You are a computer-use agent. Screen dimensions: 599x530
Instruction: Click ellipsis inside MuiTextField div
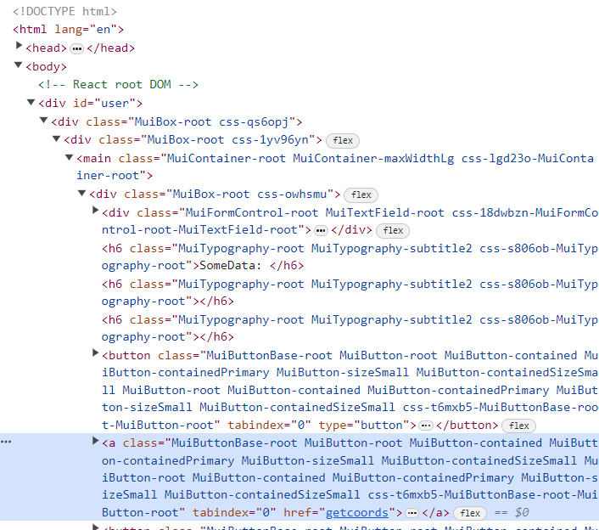pos(321,230)
